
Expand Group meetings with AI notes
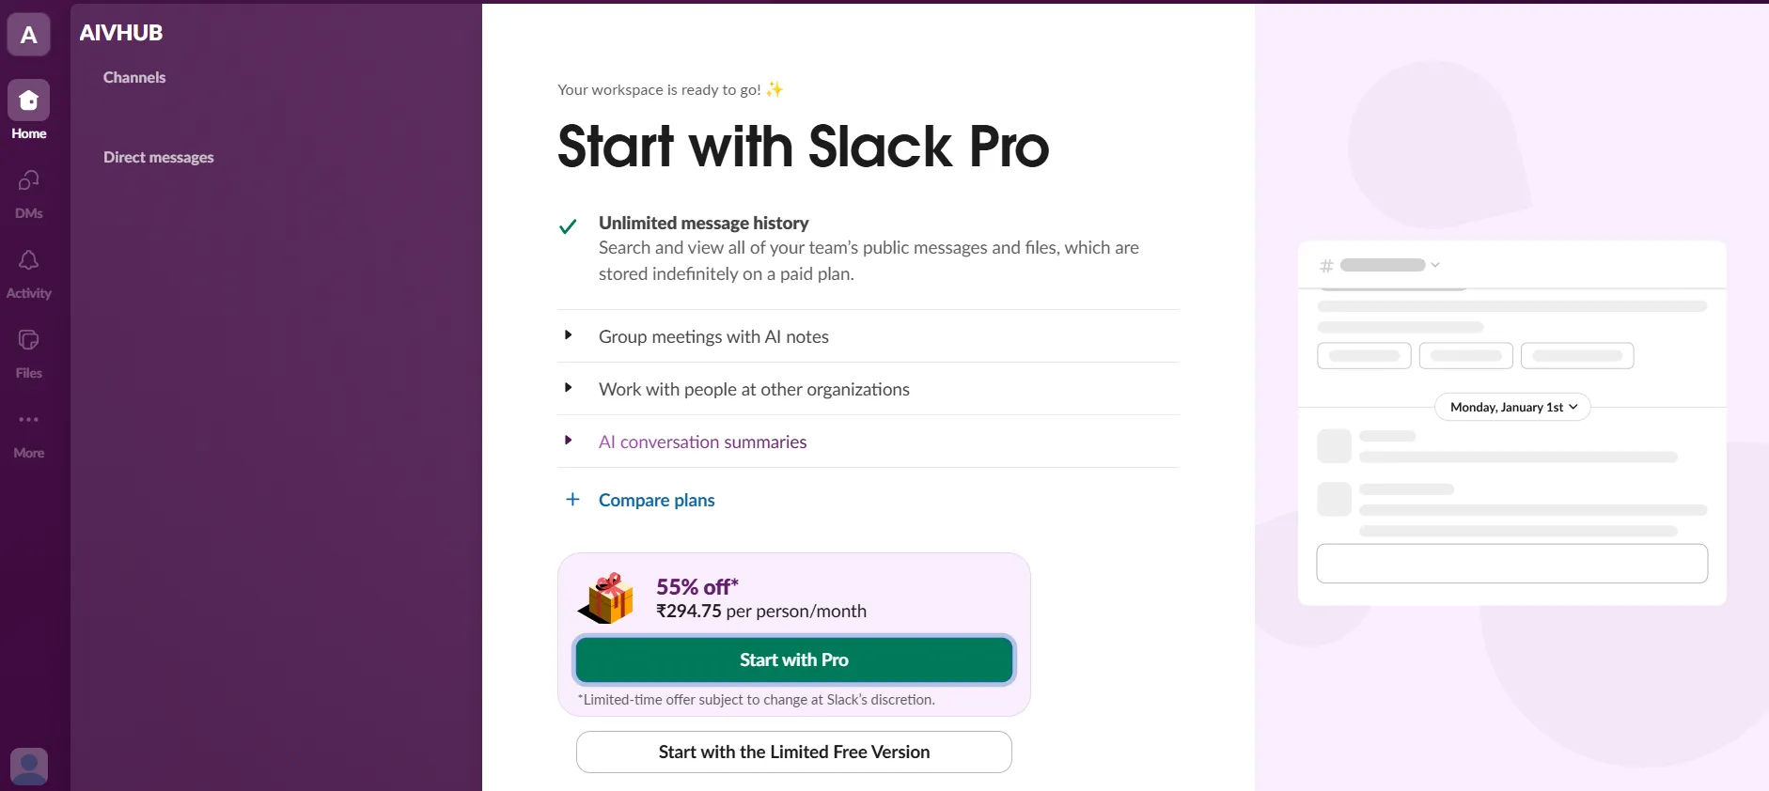coord(568,335)
